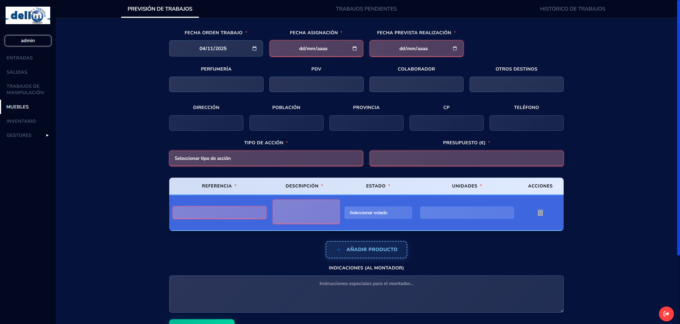The height and width of the screenshot is (324, 680).
Task: Switch to Histórico de Trabajos tab
Action: click(x=572, y=9)
